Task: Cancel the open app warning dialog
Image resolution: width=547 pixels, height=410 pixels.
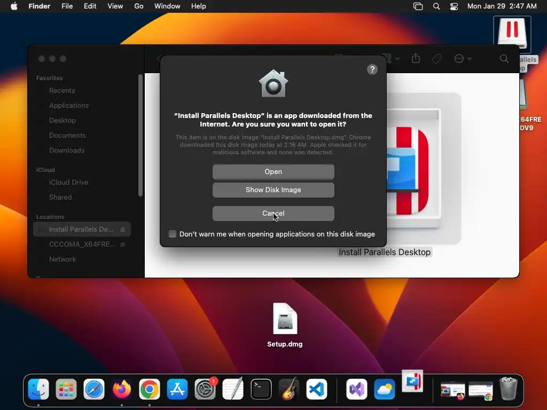Action: [273, 214]
